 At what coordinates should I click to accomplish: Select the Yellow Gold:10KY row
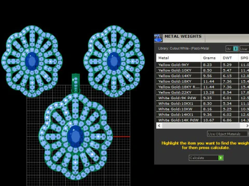tap(202, 70)
